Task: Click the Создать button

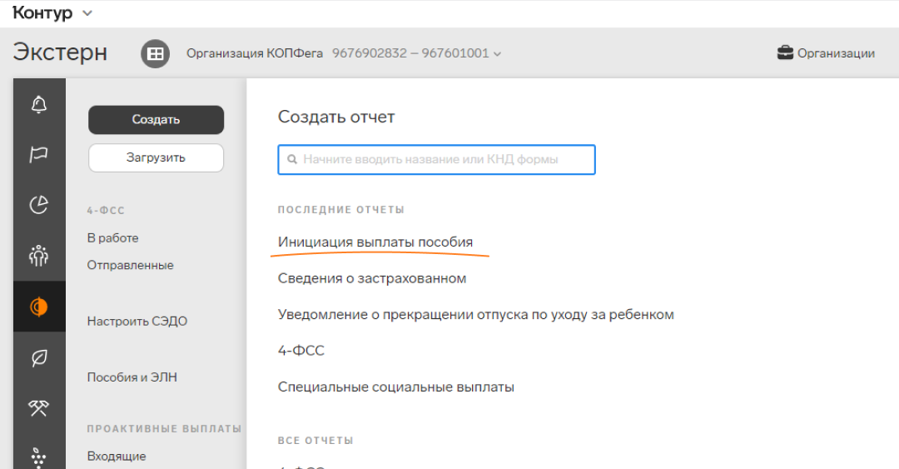Action: coord(156,119)
